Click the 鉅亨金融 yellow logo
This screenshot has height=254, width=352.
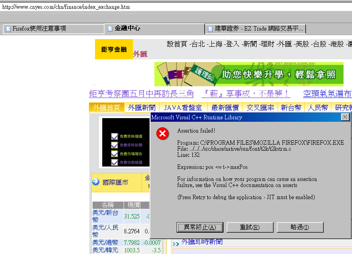(x=114, y=50)
